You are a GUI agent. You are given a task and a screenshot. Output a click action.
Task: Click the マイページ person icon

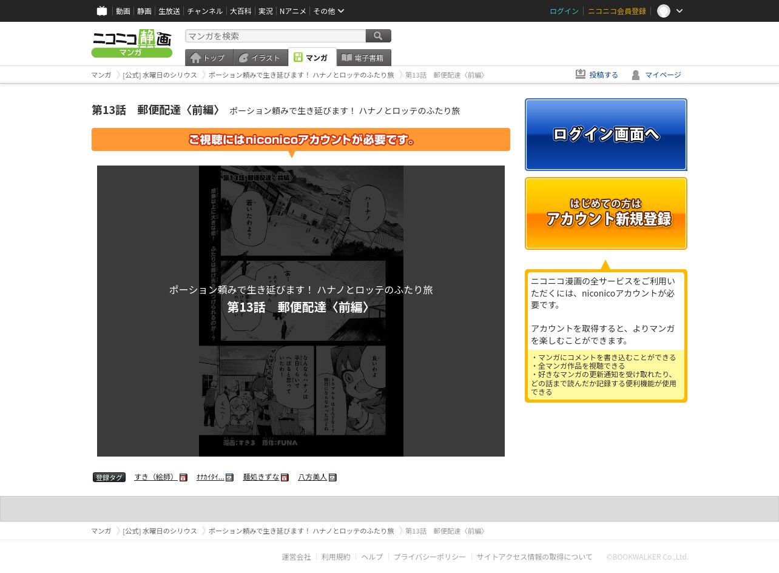[x=636, y=75]
